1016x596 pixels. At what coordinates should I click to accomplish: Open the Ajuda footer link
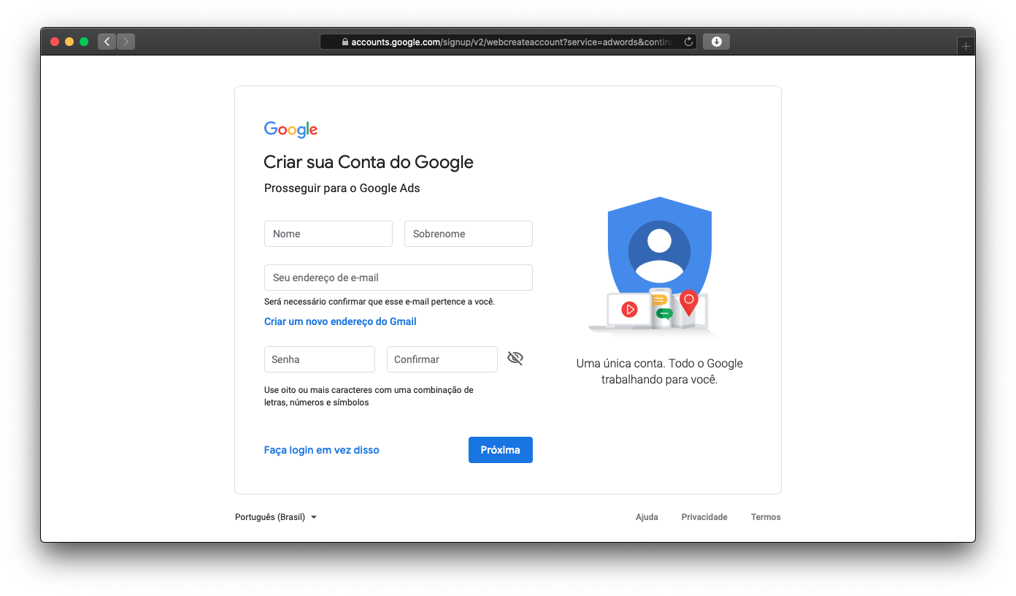tap(647, 517)
